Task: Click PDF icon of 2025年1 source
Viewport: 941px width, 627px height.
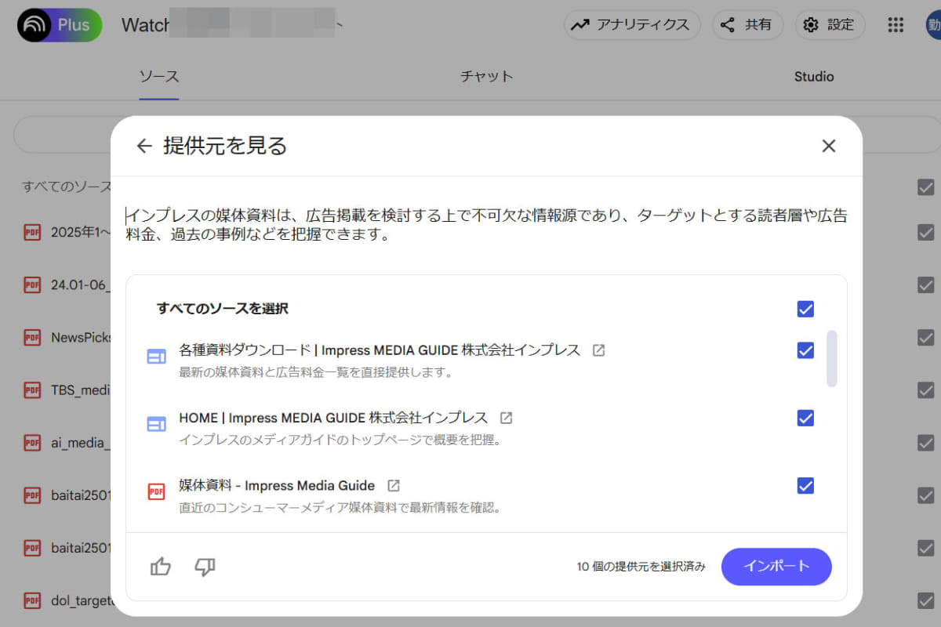Action: pyautogui.click(x=32, y=232)
